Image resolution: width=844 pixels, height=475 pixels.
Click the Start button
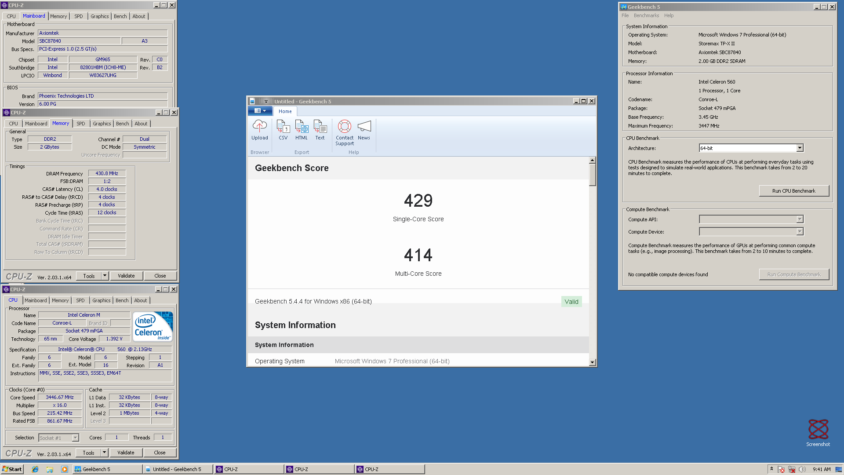point(12,469)
